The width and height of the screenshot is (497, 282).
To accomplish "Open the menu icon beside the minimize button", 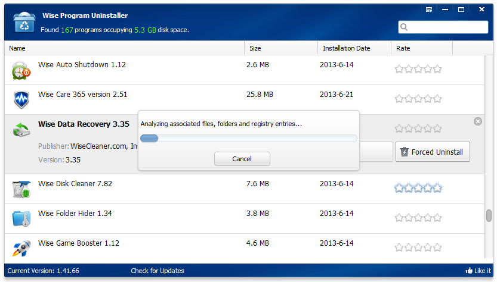I will click(x=429, y=10).
